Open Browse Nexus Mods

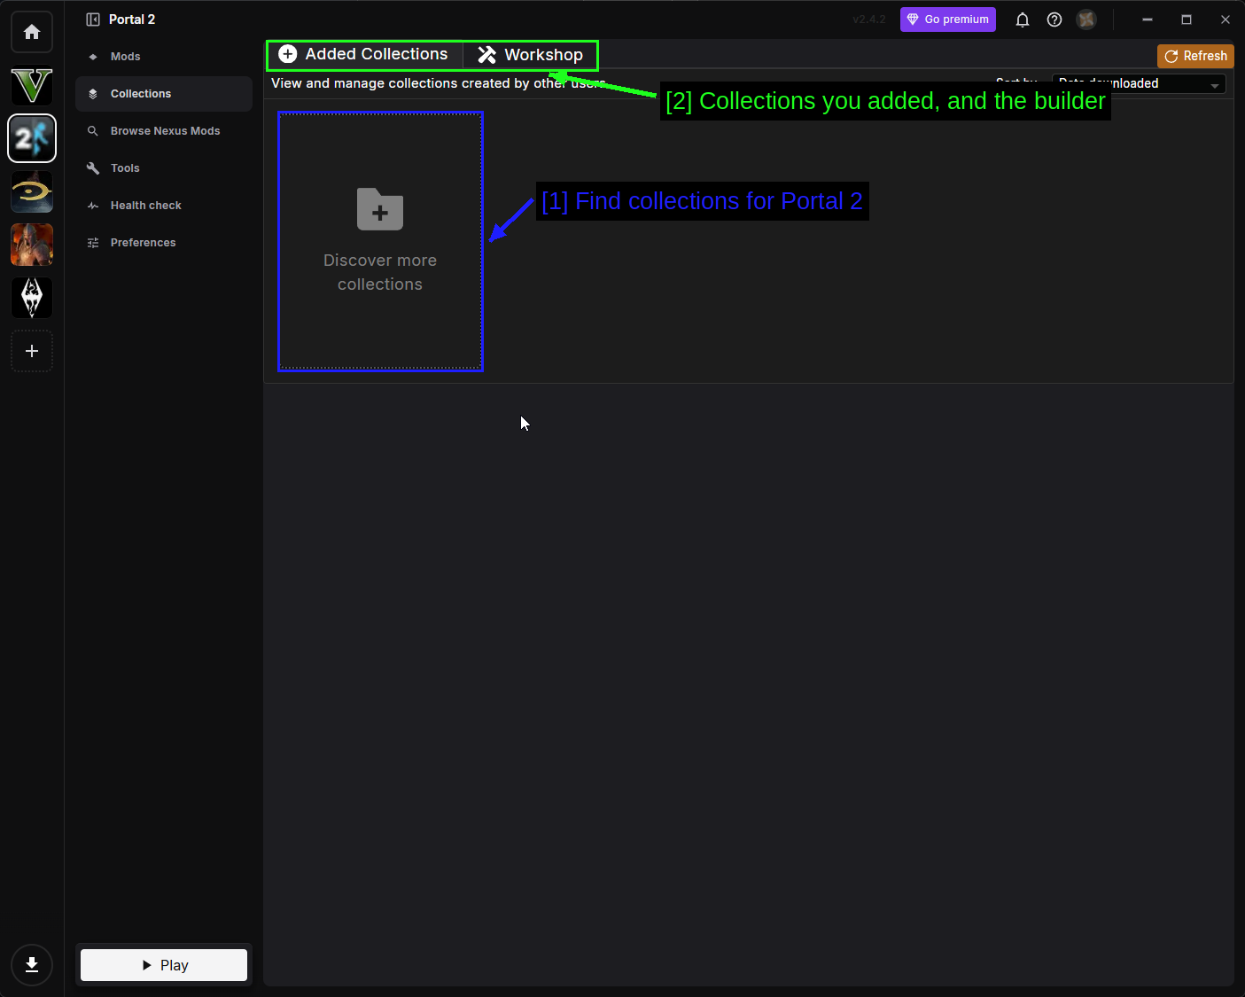pyautogui.click(x=164, y=131)
